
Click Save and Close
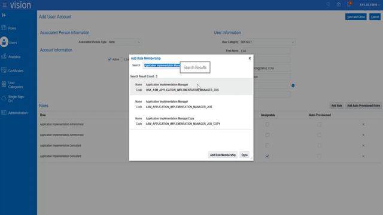356,17
